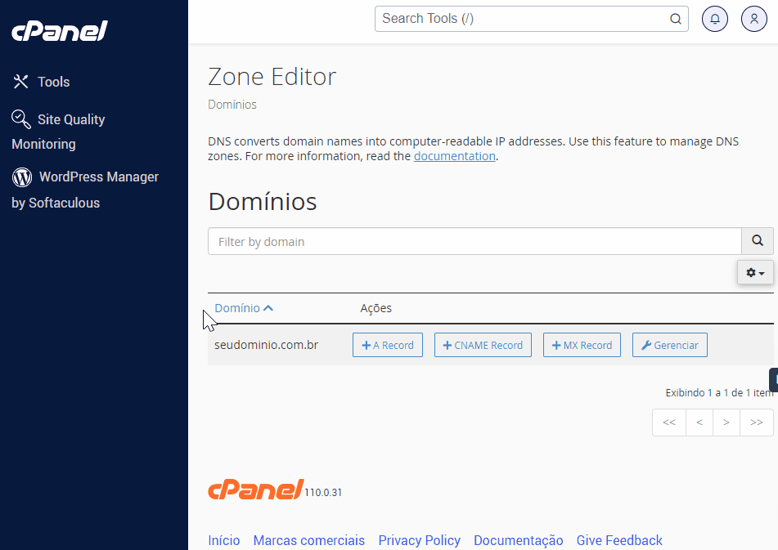778x550 pixels.
Task: Open WordPress Manager by Softaculous
Action: pyautogui.click(x=85, y=190)
